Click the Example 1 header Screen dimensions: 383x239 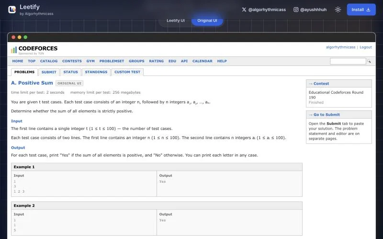coord(157,167)
